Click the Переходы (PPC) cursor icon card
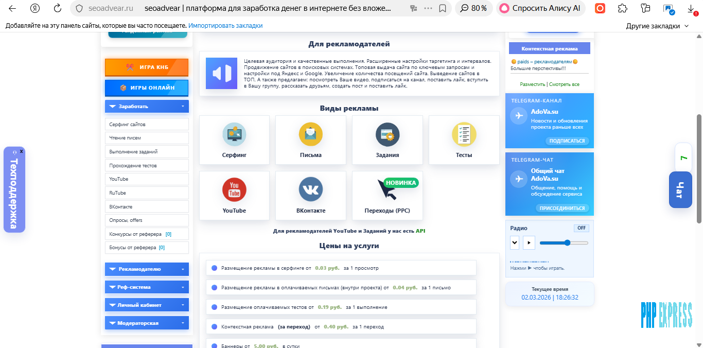Image resolution: width=703 pixels, height=348 pixels. [387, 195]
